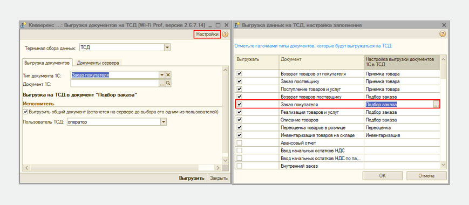Image resolution: width=469 pixels, height=205 pixels.
Task: Open Настройки in the upload window
Action: pyautogui.click(x=208, y=35)
